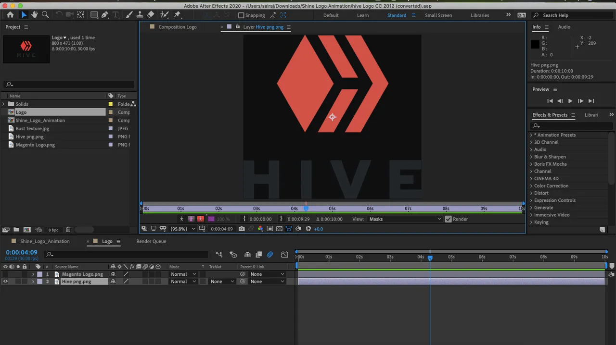616x345 pixels.
Task: Jump to last frame in Preview panel
Action: (x=591, y=101)
